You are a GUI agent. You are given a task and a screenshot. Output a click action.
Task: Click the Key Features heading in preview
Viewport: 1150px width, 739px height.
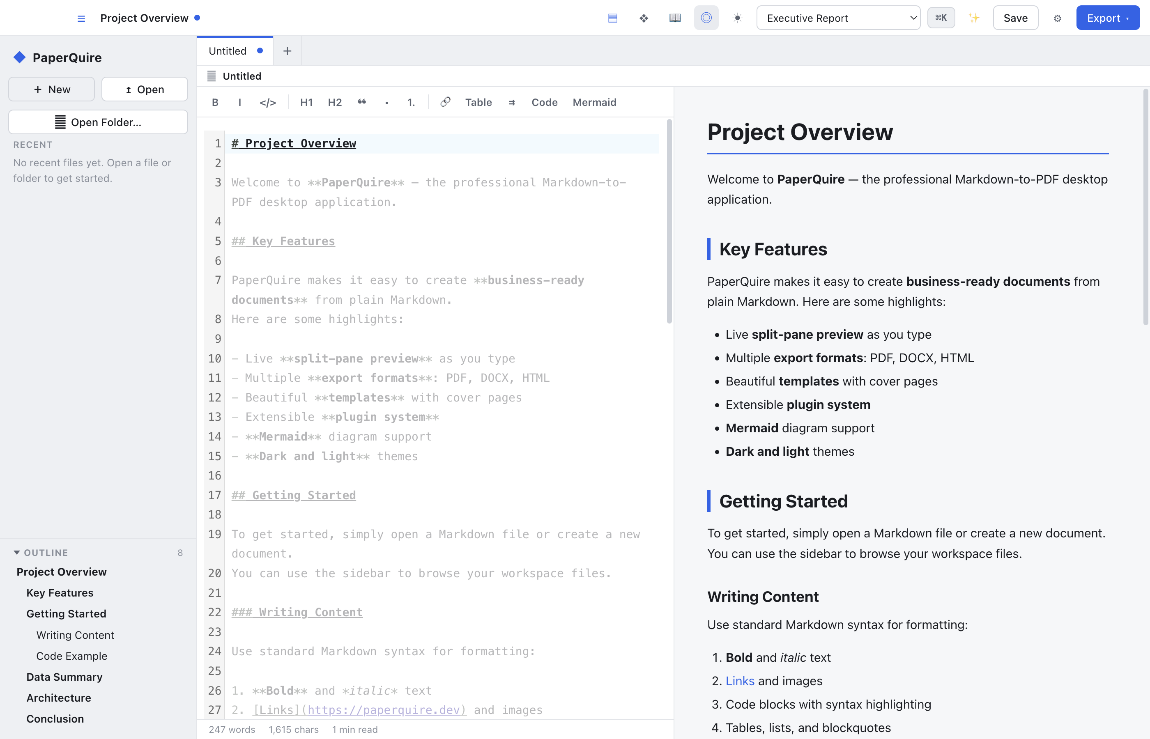[773, 249]
